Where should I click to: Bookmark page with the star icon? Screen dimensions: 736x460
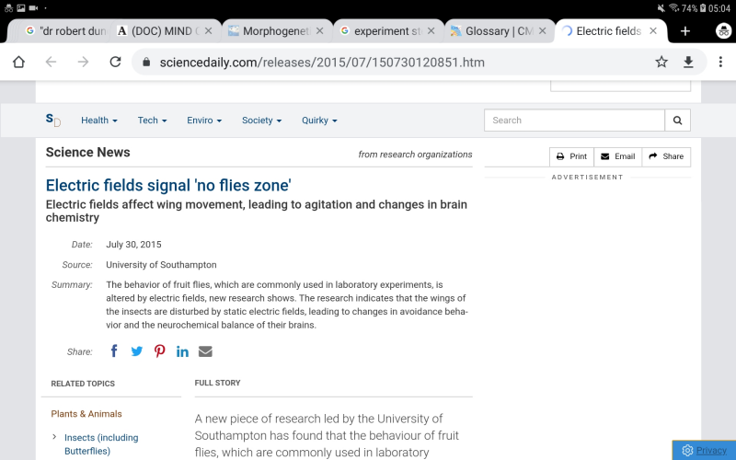[x=661, y=62]
